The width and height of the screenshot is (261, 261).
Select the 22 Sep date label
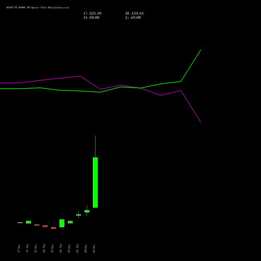44,248
